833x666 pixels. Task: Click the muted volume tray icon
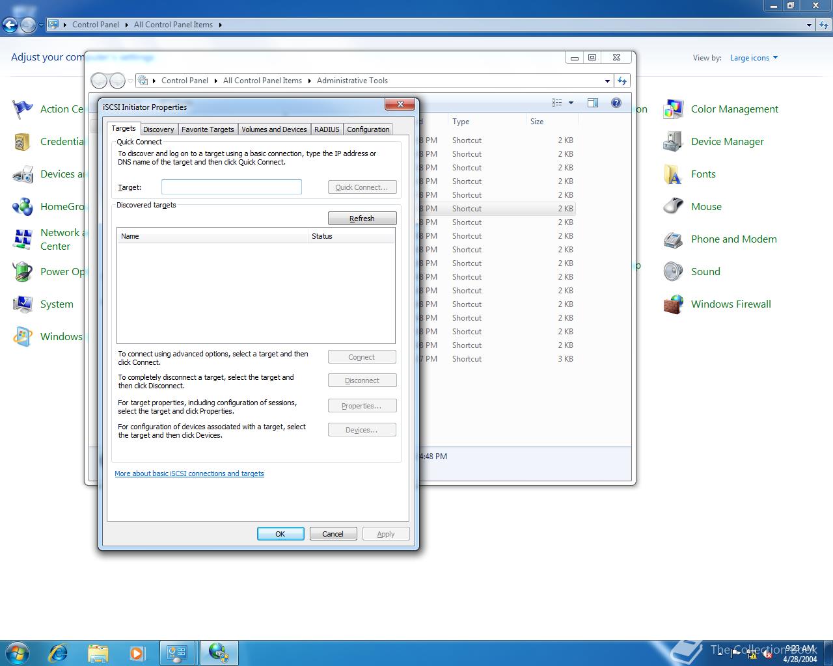767,654
